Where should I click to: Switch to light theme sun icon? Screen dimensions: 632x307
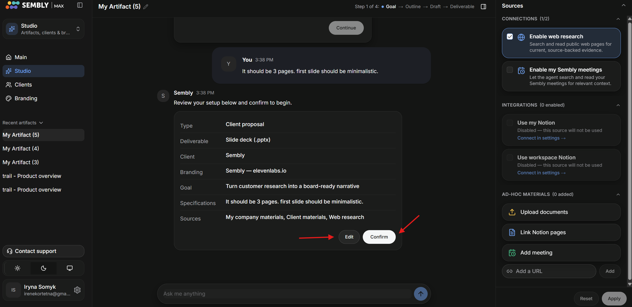[x=17, y=268]
